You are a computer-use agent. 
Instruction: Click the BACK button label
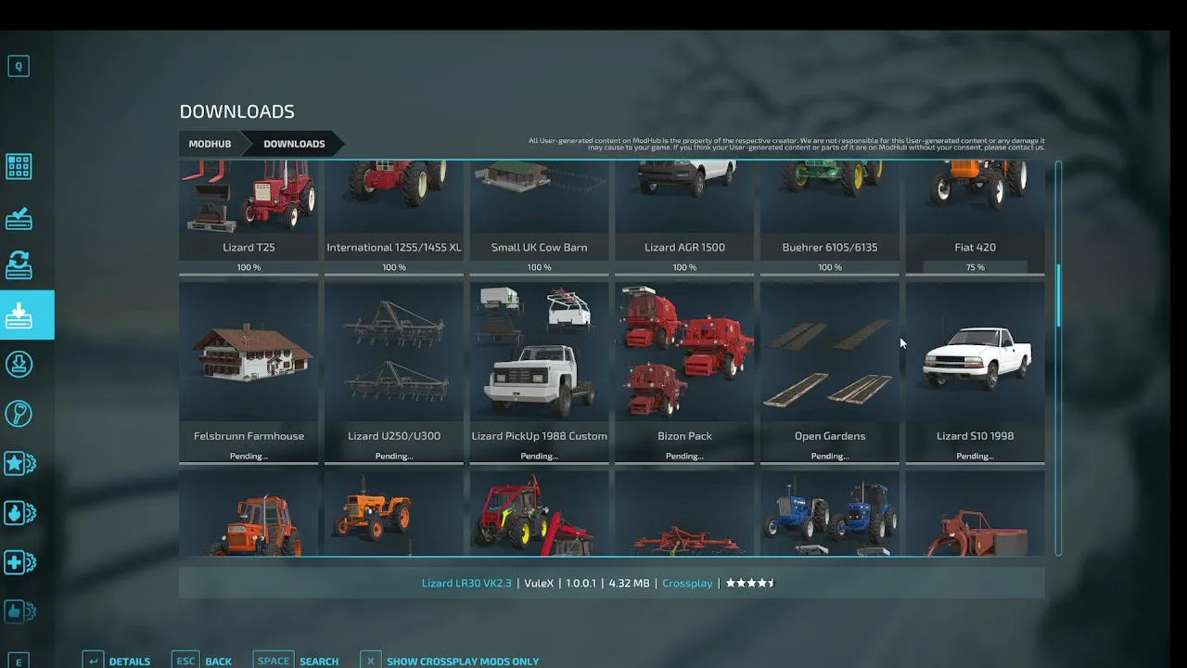pyautogui.click(x=218, y=662)
